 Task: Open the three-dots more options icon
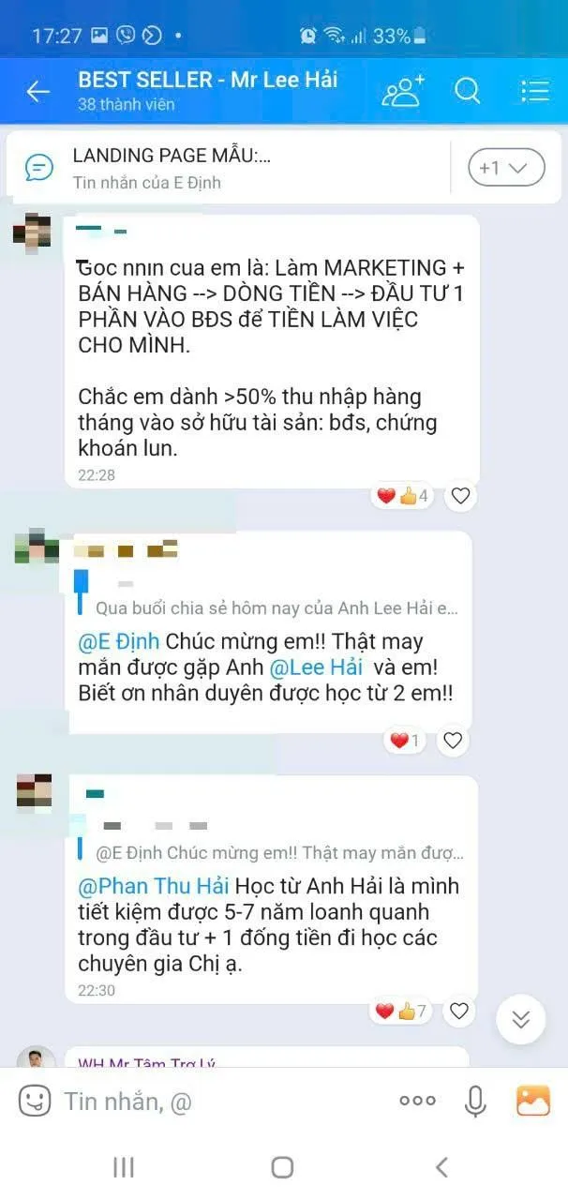point(417,1101)
